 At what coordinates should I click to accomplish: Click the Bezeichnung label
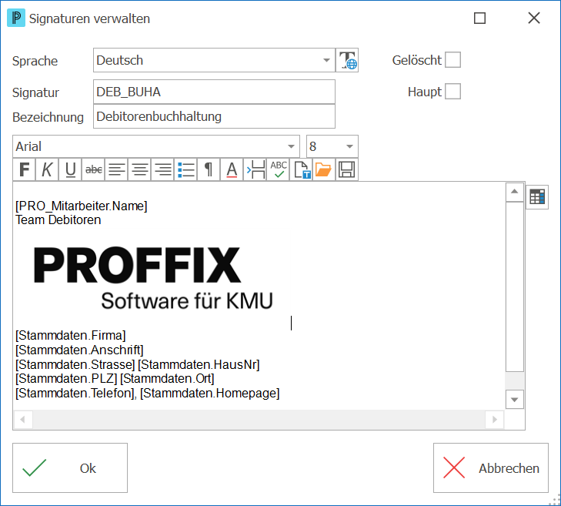pos(48,117)
